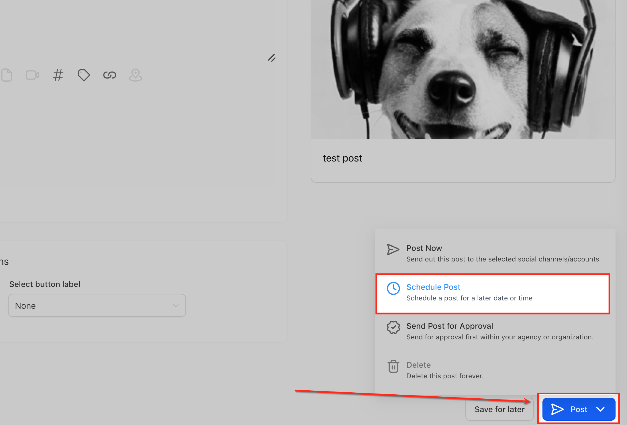This screenshot has width=627, height=425.
Task: Click the video camera icon
Action: point(32,75)
